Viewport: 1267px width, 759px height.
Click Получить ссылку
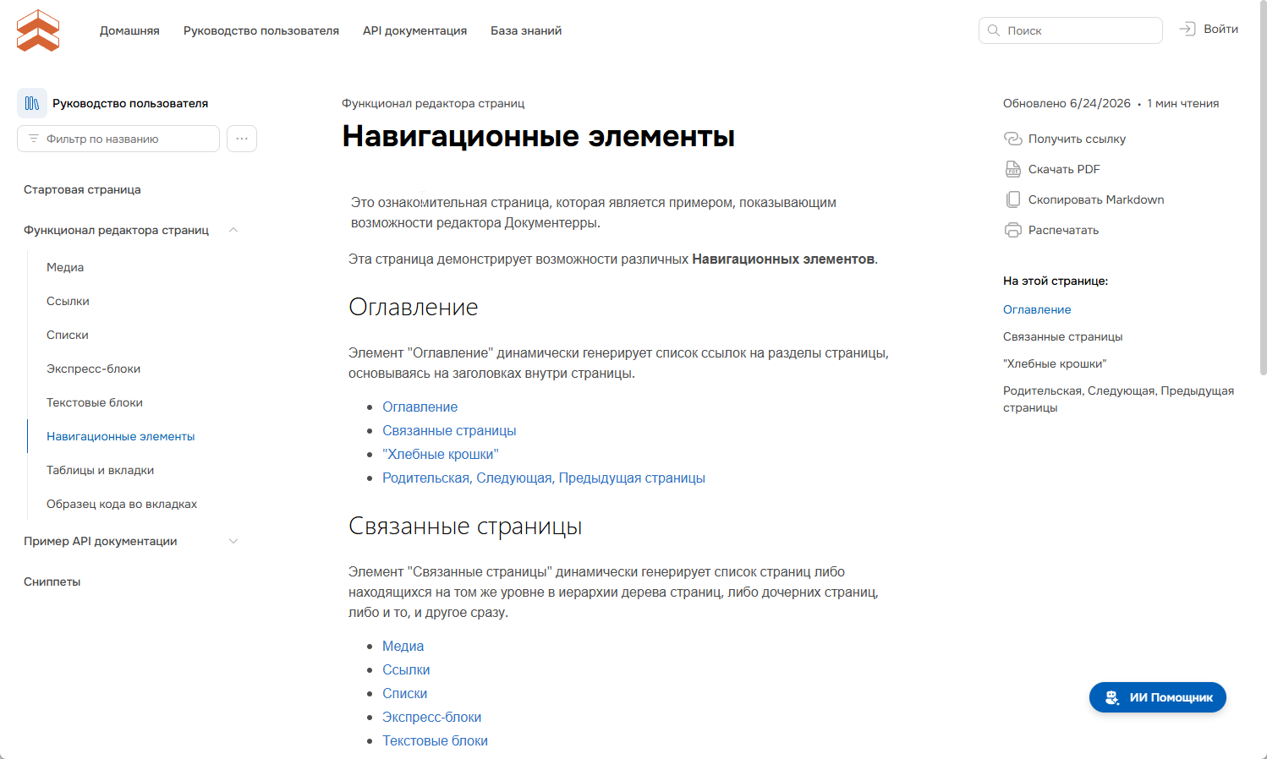pyautogui.click(x=1077, y=139)
